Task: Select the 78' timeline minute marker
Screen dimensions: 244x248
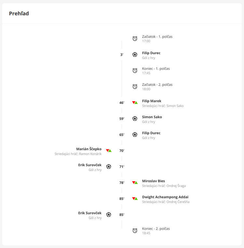Action: [x=122, y=183]
